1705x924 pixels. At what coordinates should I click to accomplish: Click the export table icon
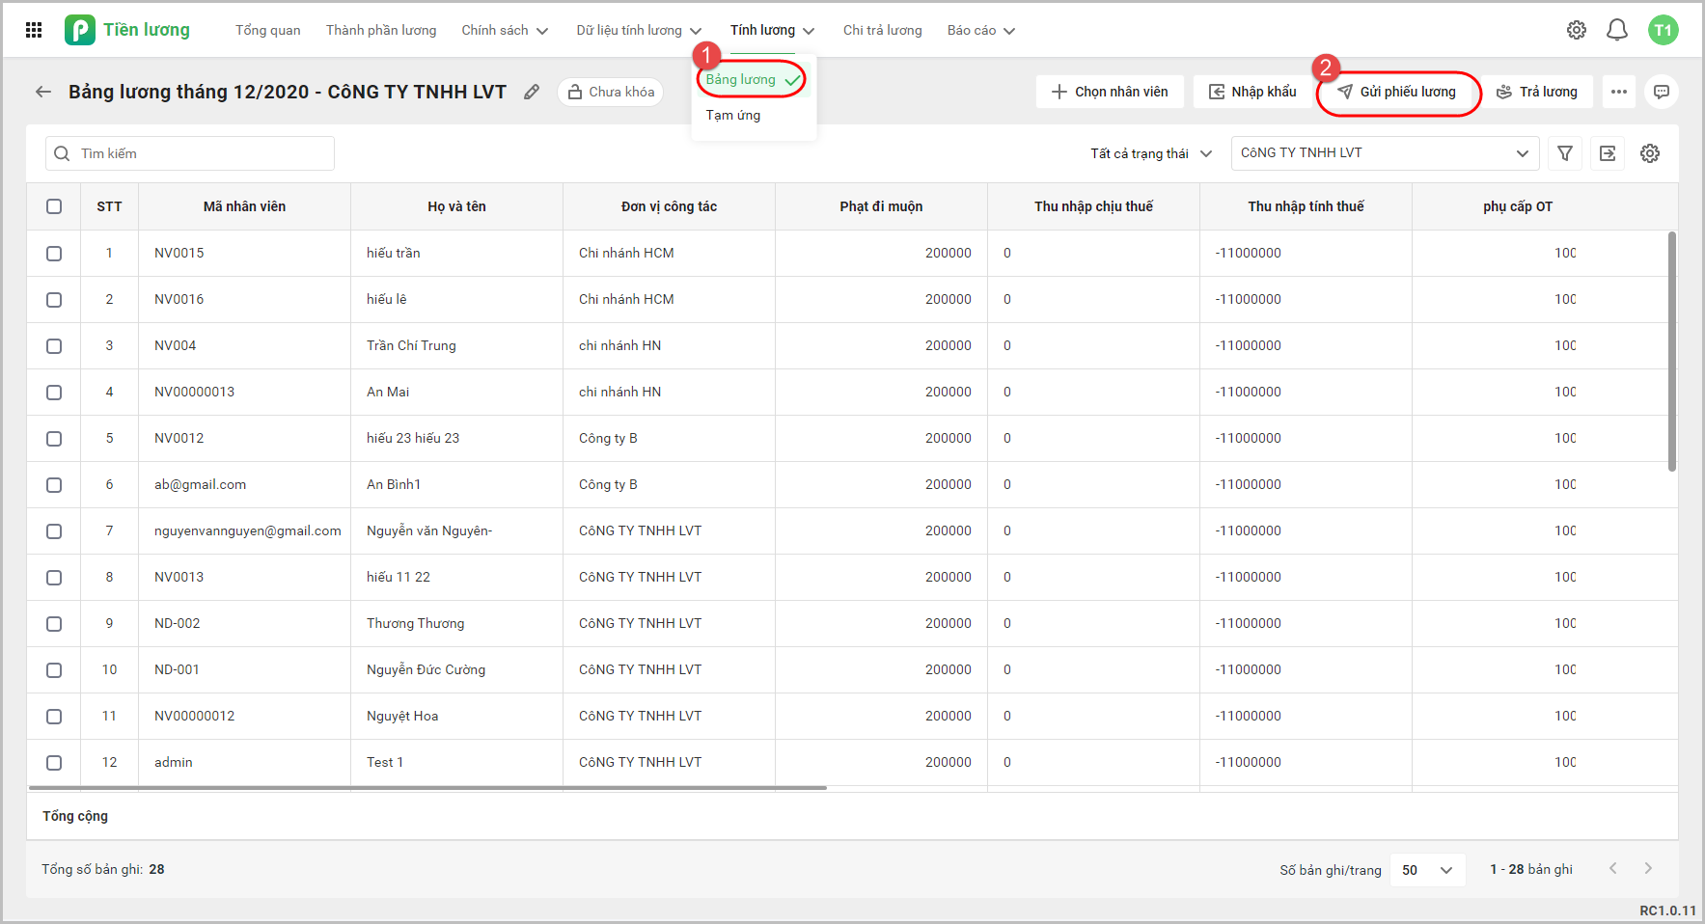[x=1608, y=153]
